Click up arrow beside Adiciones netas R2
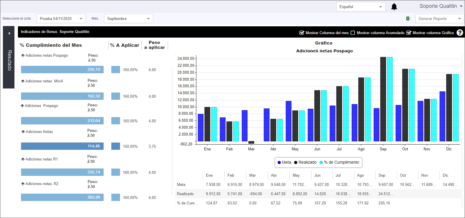 click(x=23, y=184)
